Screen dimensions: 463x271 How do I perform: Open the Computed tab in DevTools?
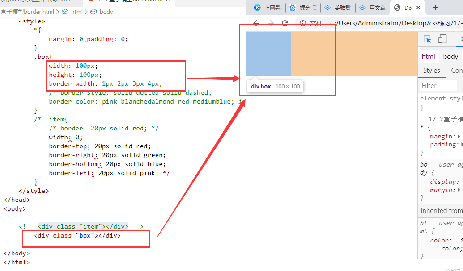pyautogui.click(x=456, y=71)
